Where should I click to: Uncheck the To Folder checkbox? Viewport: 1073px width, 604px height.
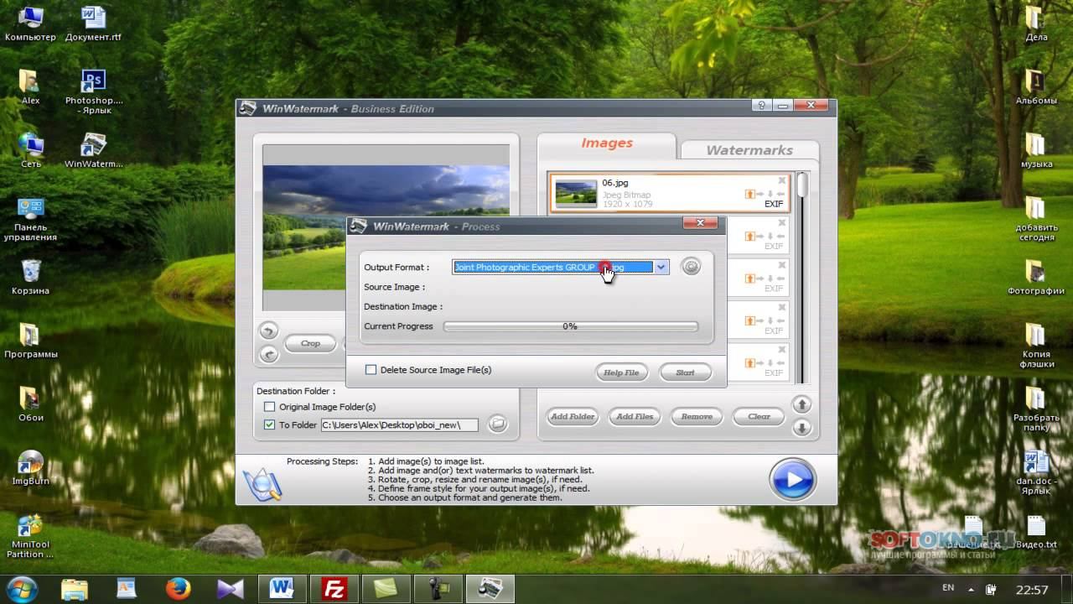pos(269,424)
